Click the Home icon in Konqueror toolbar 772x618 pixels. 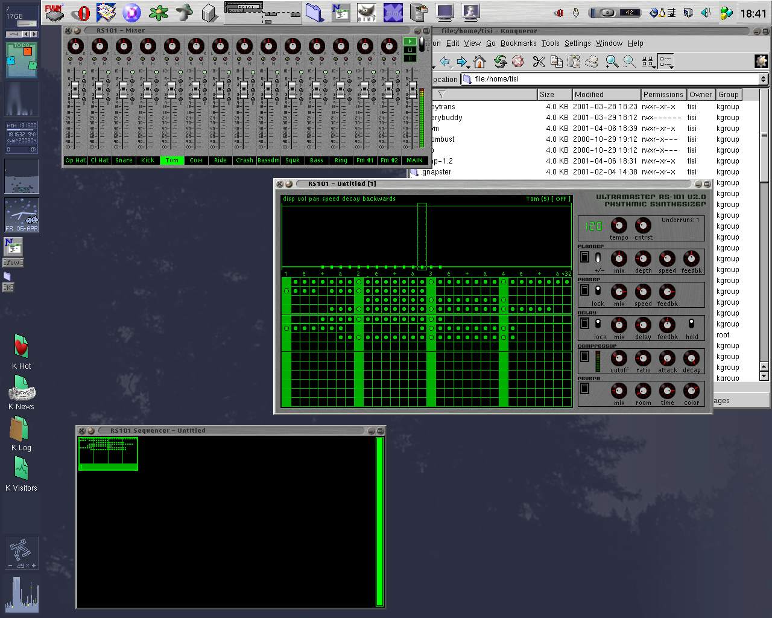point(479,62)
